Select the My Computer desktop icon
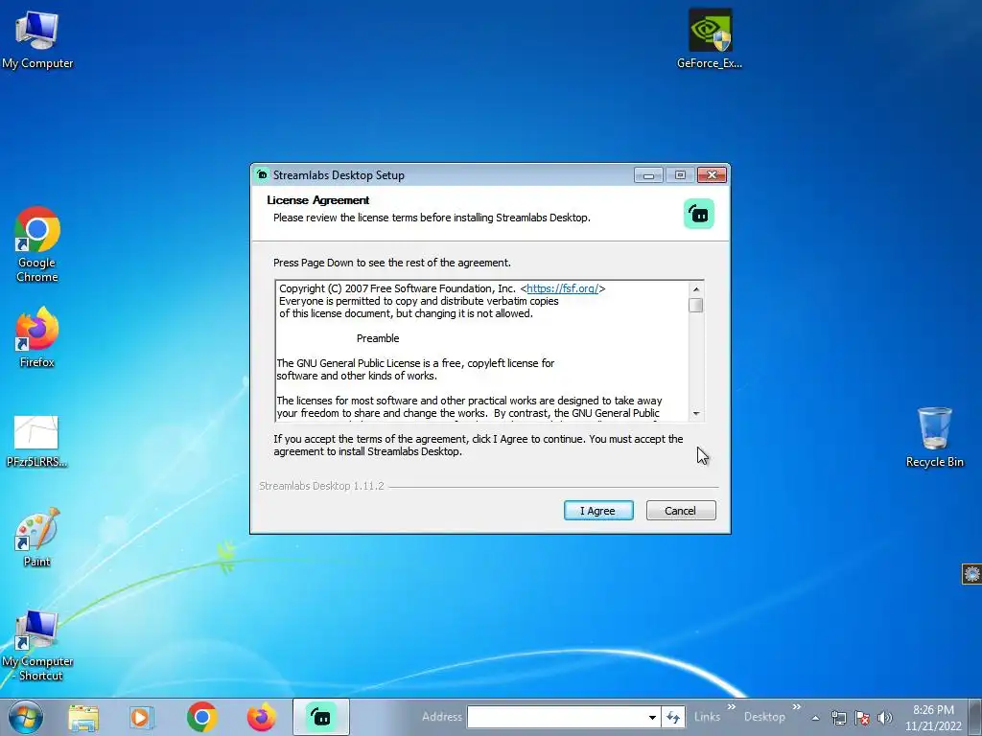 coord(37,39)
